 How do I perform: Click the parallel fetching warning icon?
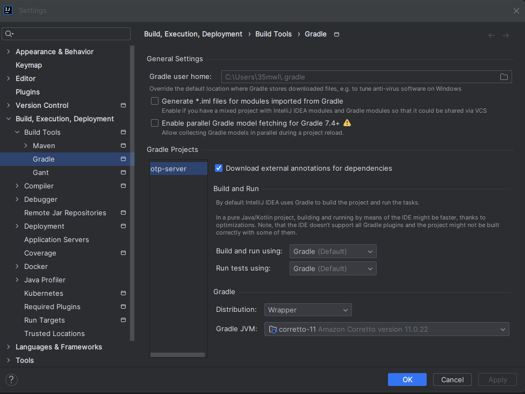pos(347,123)
